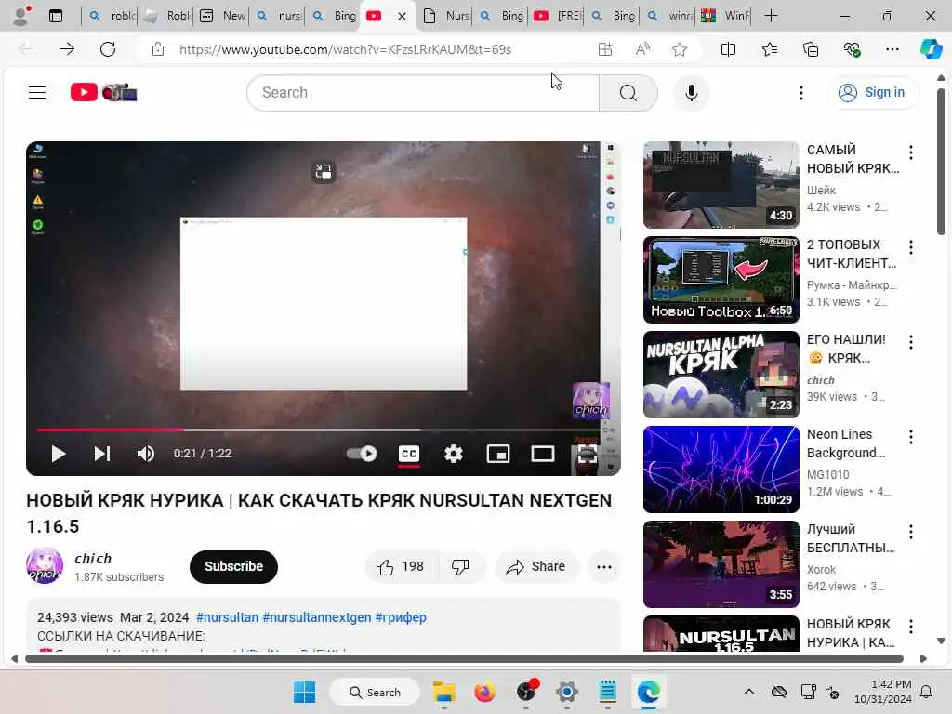Start voice search with the microphone
952x714 pixels.
coord(691,93)
